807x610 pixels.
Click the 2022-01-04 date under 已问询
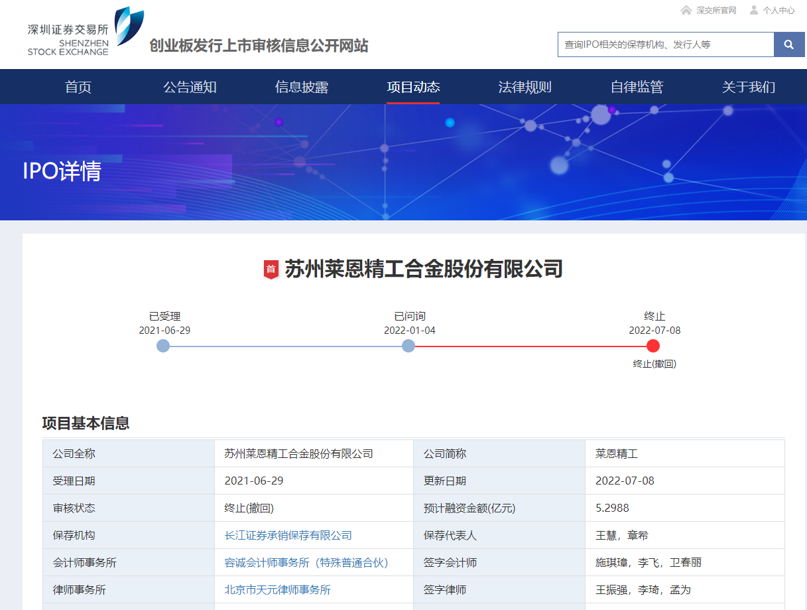[x=410, y=331]
